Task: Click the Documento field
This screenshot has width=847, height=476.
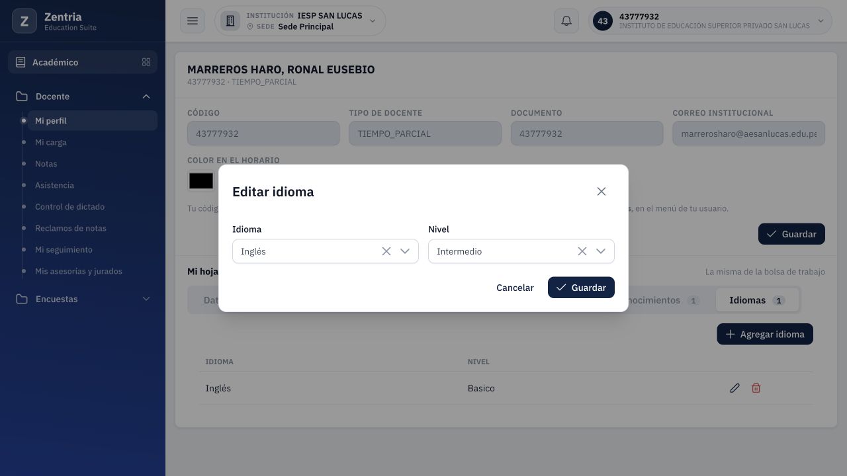Action: pyautogui.click(x=587, y=134)
